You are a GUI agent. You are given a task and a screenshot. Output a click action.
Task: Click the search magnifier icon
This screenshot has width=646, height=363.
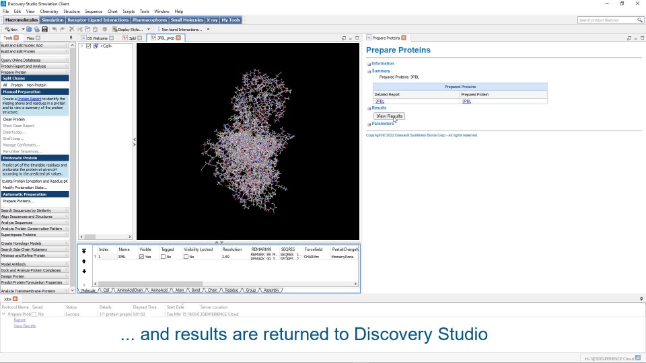coord(640,19)
